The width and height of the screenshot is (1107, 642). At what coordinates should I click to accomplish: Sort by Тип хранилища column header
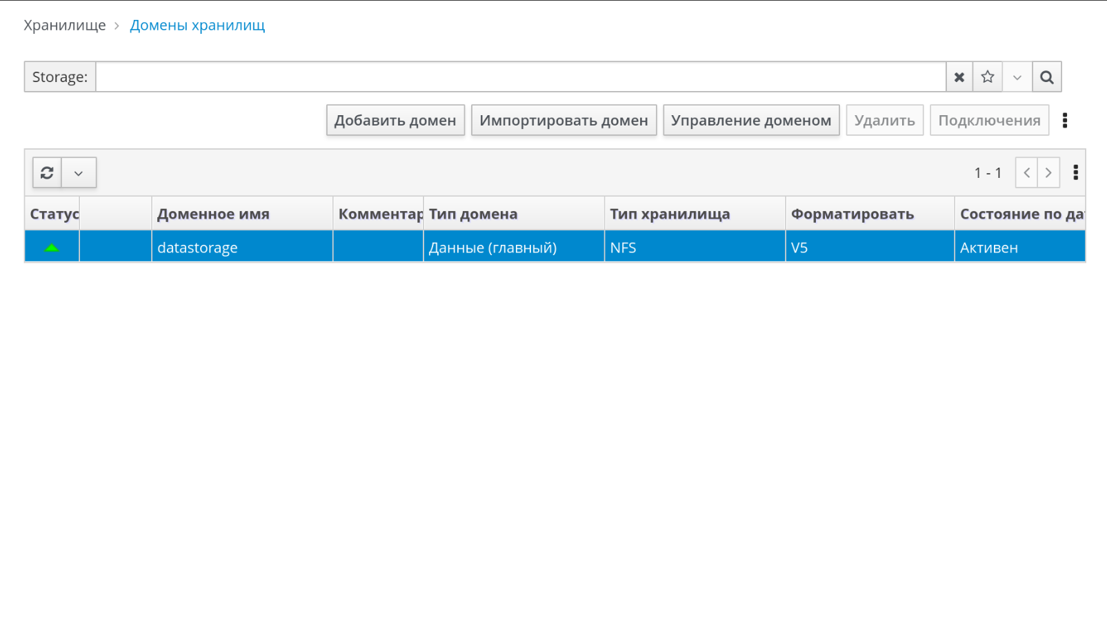click(670, 214)
